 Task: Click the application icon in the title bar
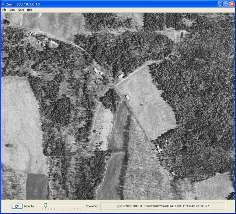pos(3,4)
